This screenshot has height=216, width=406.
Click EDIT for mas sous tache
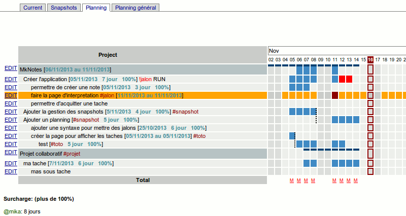[x=11, y=171]
